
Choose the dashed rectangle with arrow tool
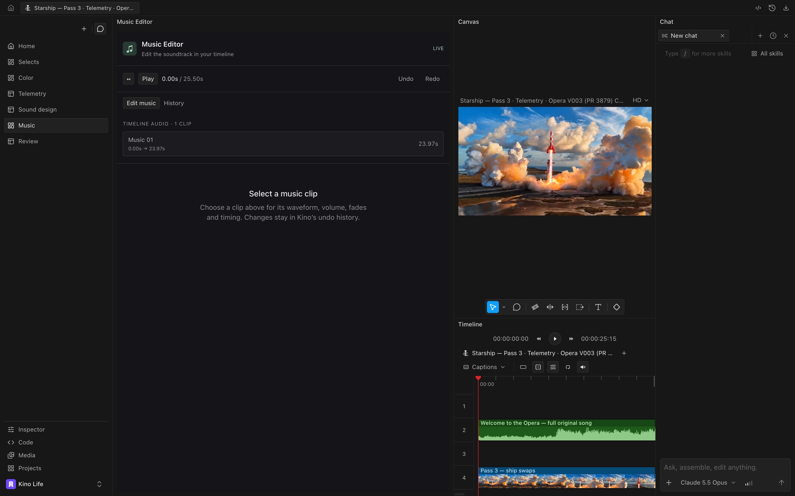pos(580,307)
